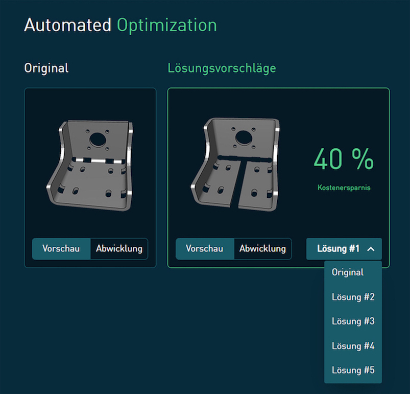This screenshot has width=410, height=394.
Task: Click the 40 % savings value
Action: click(344, 158)
